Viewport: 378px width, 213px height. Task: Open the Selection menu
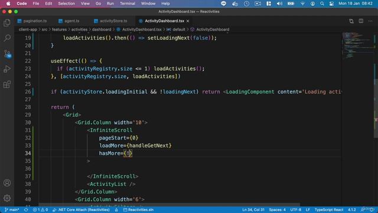(66, 4)
